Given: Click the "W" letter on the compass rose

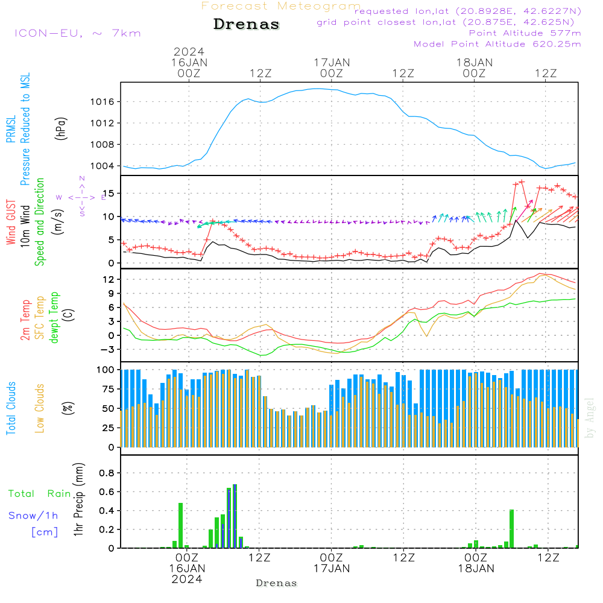Looking at the screenshot, I should [x=59, y=198].
